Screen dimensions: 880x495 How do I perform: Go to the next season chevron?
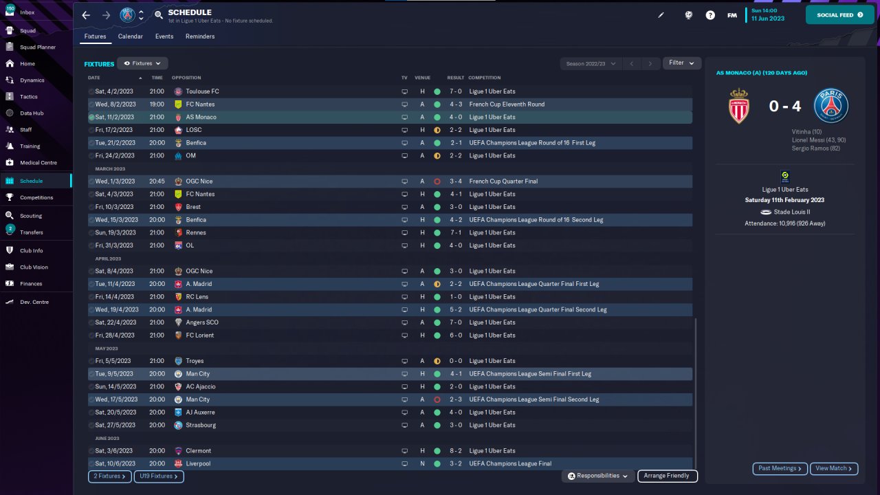(x=650, y=64)
